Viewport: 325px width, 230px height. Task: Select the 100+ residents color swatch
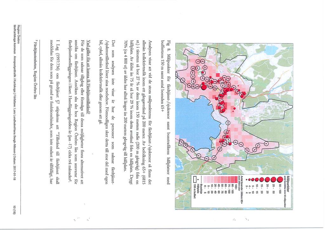tap(236, 179)
